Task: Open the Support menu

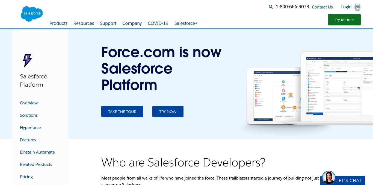Action: [x=108, y=23]
